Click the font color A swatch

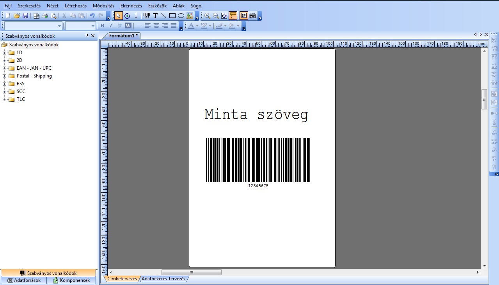click(x=191, y=26)
